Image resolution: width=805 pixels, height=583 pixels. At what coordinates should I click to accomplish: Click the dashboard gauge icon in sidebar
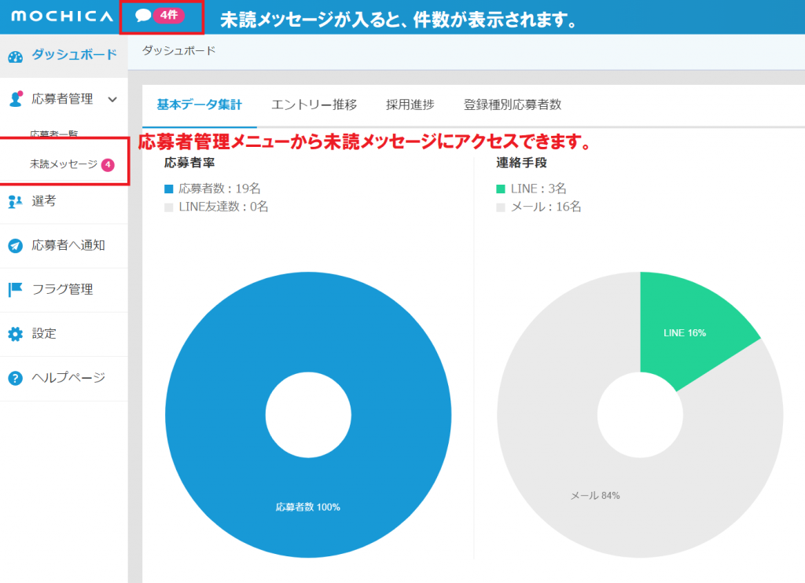[x=15, y=56]
